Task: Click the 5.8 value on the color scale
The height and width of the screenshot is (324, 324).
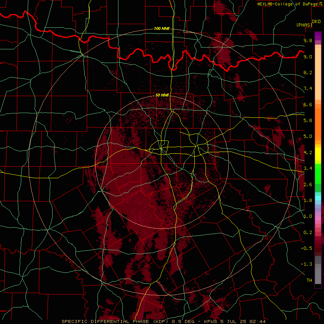Action: click(308, 121)
